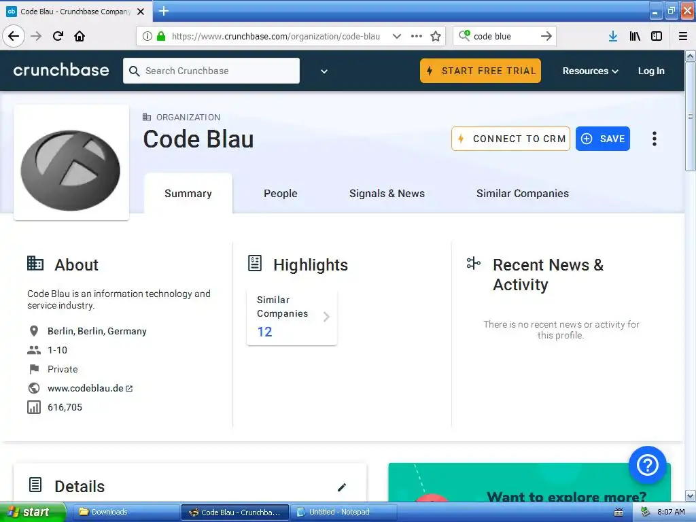
Task: Switch to Untitled - Notepad in taskbar
Action: [x=343, y=512]
